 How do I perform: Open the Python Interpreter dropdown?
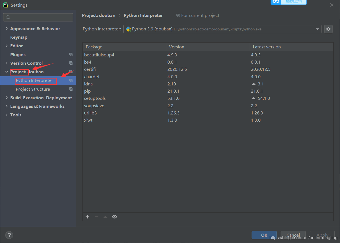317,29
